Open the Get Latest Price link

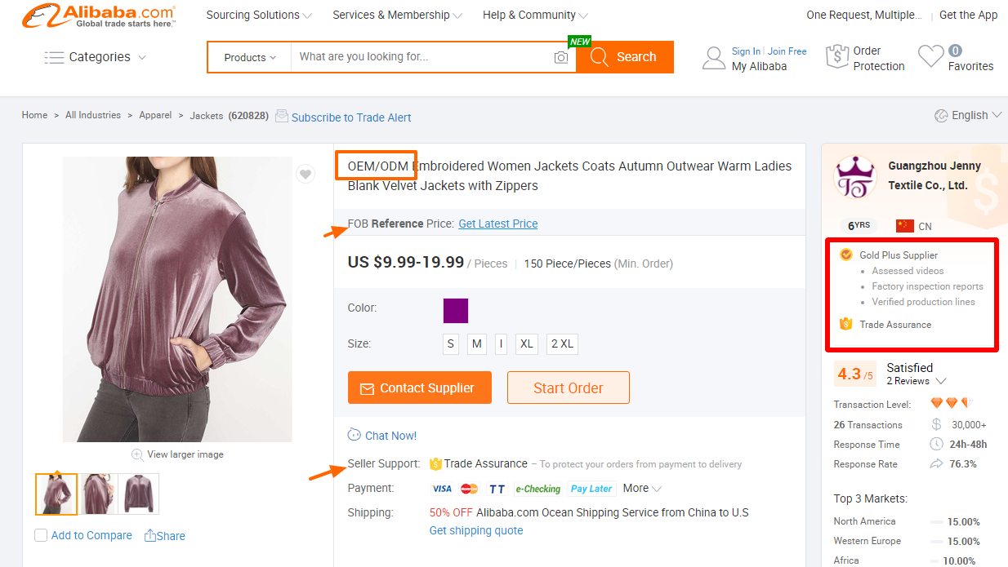click(x=497, y=224)
